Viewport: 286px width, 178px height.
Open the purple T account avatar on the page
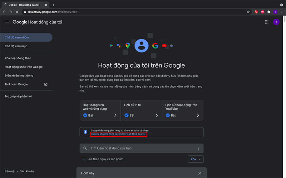pos(276,22)
